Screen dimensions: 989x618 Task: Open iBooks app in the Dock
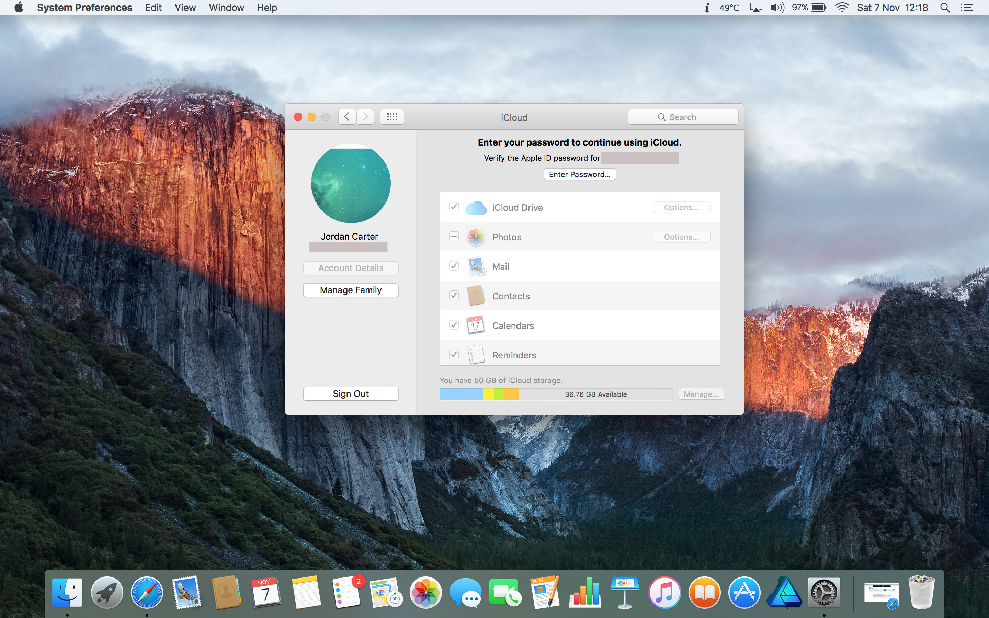point(704,592)
